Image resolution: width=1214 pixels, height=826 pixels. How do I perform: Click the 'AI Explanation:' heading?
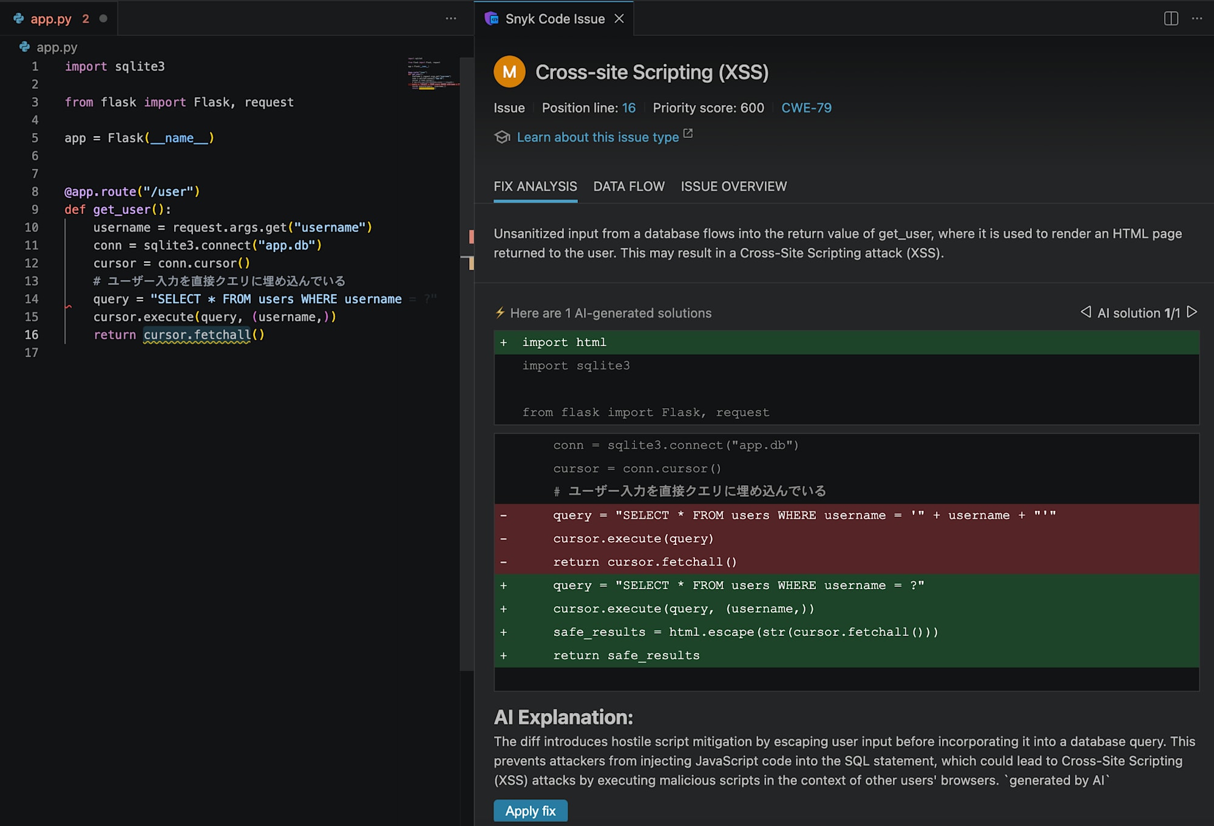(x=563, y=717)
